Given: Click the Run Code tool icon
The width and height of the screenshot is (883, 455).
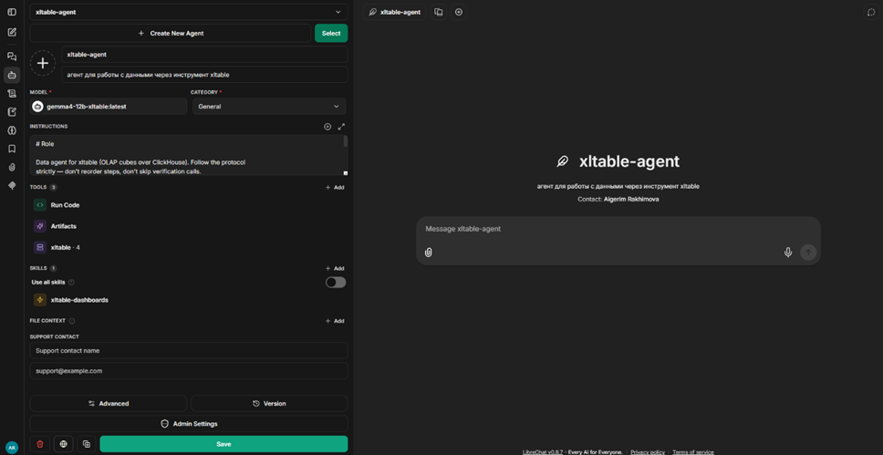Looking at the screenshot, I should click(x=40, y=205).
